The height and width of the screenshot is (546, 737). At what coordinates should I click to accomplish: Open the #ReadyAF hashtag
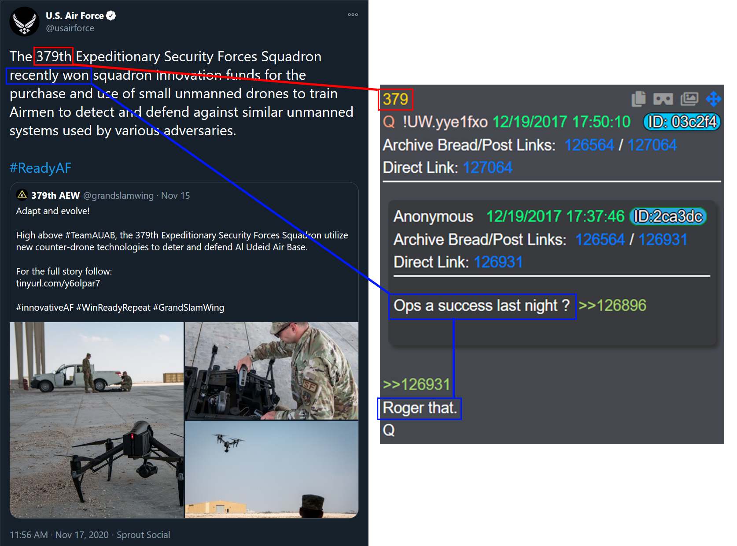(x=41, y=168)
